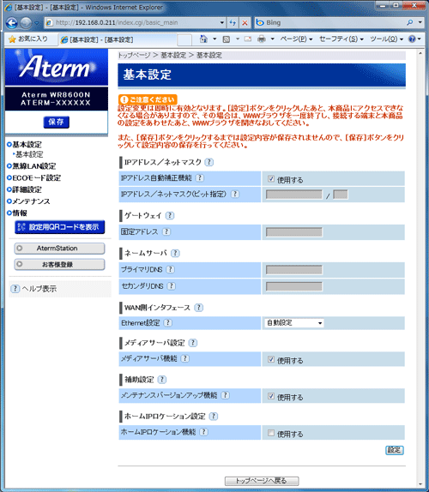The width and height of the screenshot is (429, 492).
Task: Click the browser Back arrow button
Action: point(12,22)
